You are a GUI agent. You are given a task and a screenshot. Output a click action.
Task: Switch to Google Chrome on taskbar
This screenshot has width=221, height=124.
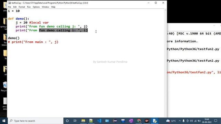139,121
